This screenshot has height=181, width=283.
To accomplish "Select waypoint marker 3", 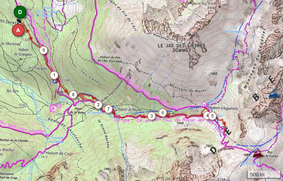I will point(152,116).
